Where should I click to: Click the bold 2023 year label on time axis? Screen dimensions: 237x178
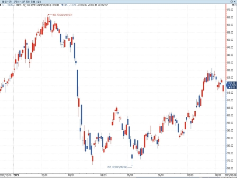pos(16,175)
